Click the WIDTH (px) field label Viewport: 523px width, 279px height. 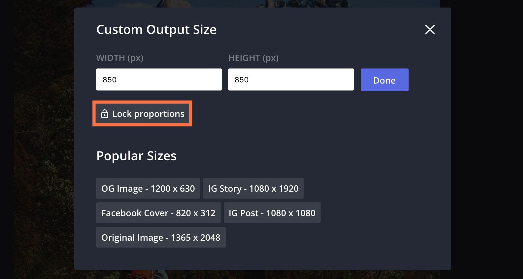click(x=120, y=58)
